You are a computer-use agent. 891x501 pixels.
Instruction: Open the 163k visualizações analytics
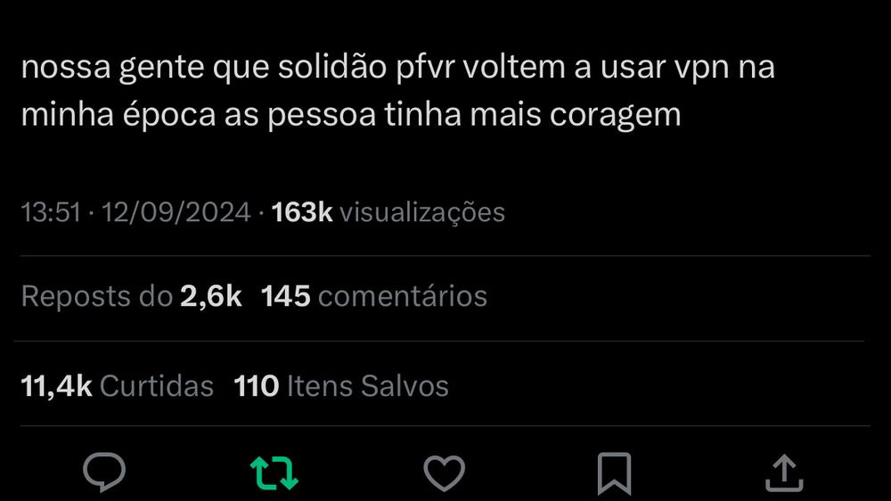(x=388, y=213)
